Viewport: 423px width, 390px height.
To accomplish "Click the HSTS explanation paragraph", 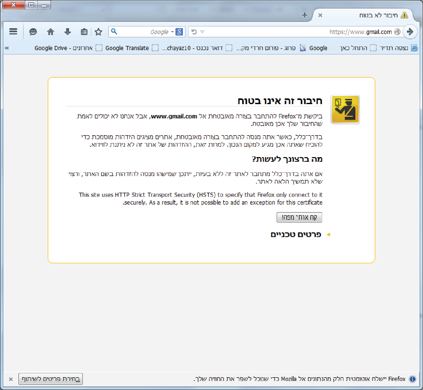I will coord(200,199).
